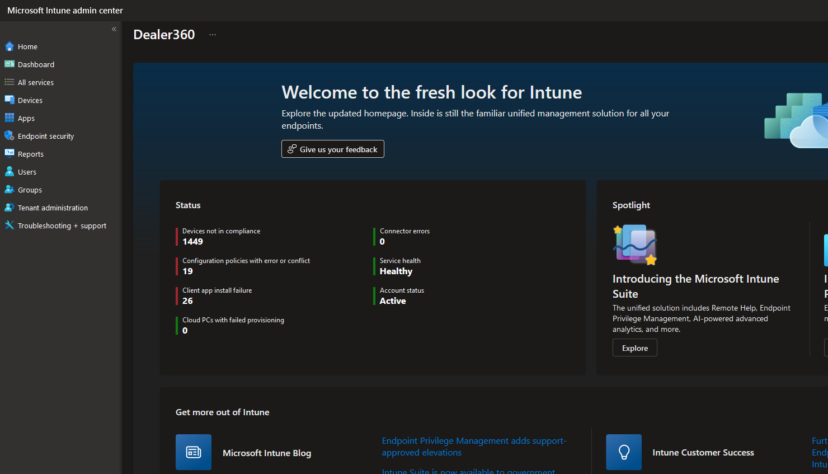
Task: Click the 26 install failures count
Action: click(x=187, y=301)
